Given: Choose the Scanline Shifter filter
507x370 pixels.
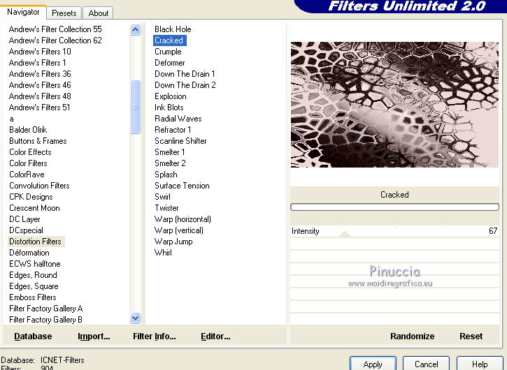Looking at the screenshot, I should point(180,141).
